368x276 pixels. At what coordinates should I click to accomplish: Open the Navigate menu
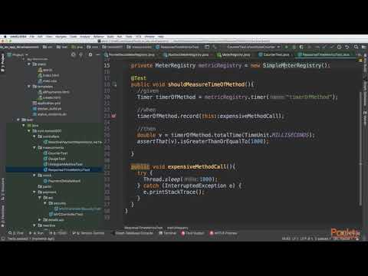(x=61, y=37)
